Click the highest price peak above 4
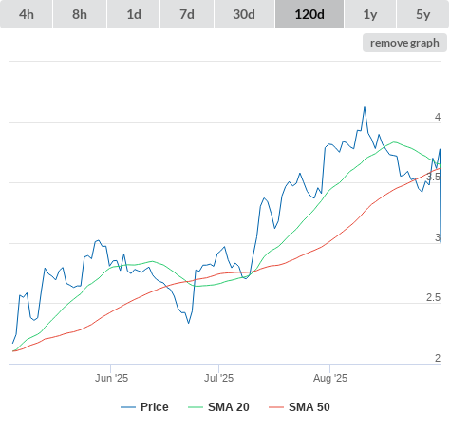 click(x=365, y=107)
